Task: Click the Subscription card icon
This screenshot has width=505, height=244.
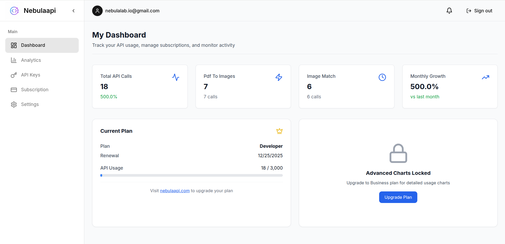Action: coord(14,89)
